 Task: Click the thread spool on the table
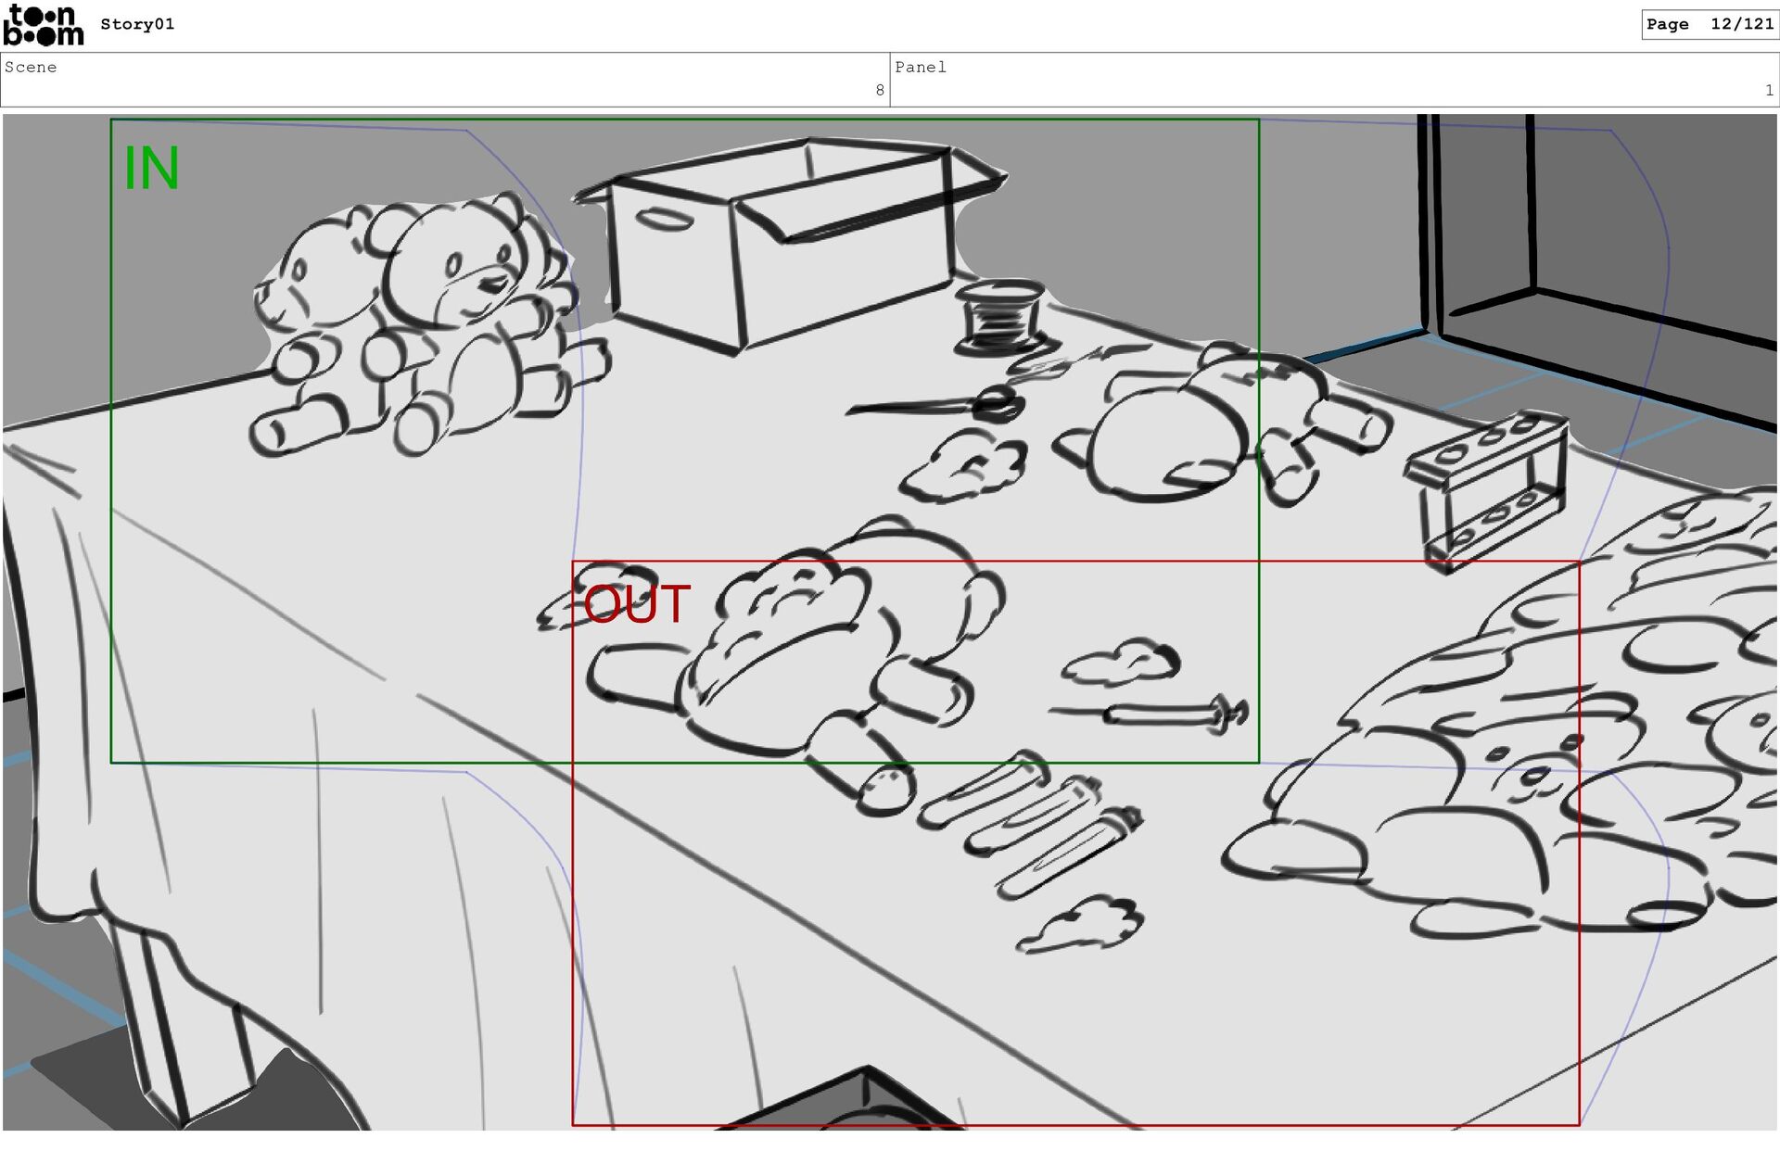pyautogui.click(x=999, y=318)
